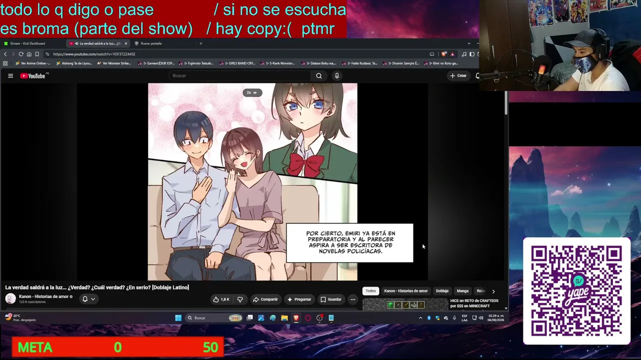Click the Crear button on YouTube

[x=458, y=76]
